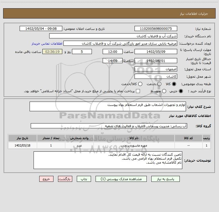Click the نام کالا column header
This screenshot has width=219, height=212.
tap(134, 138)
